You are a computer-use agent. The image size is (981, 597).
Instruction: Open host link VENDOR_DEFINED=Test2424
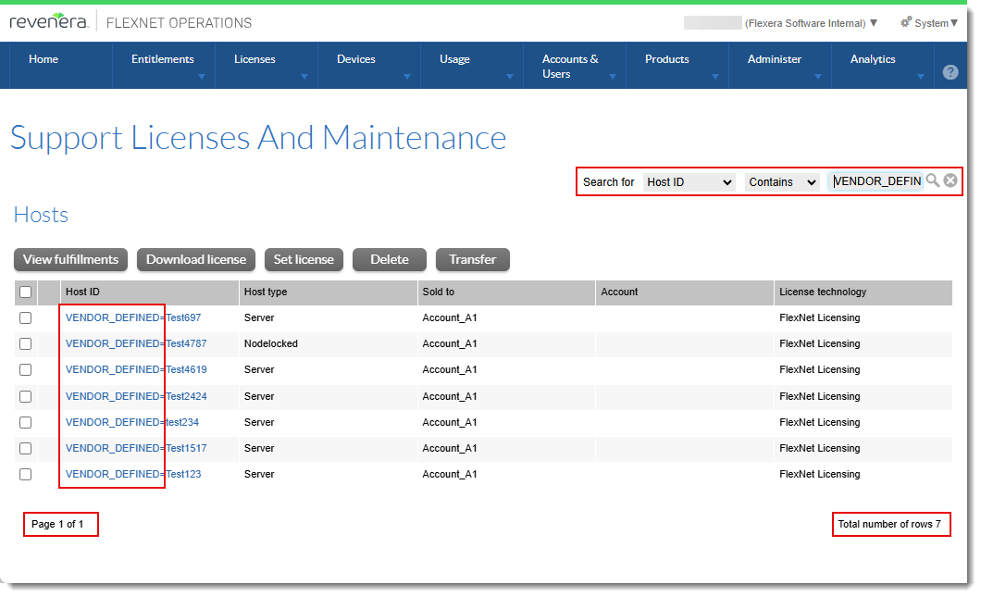click(x=134, y=396)
